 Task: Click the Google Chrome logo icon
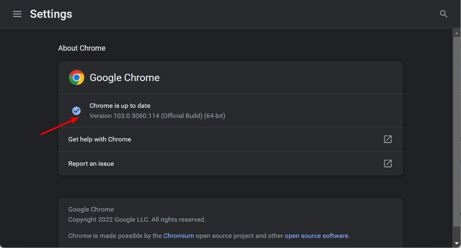[77, 77]
